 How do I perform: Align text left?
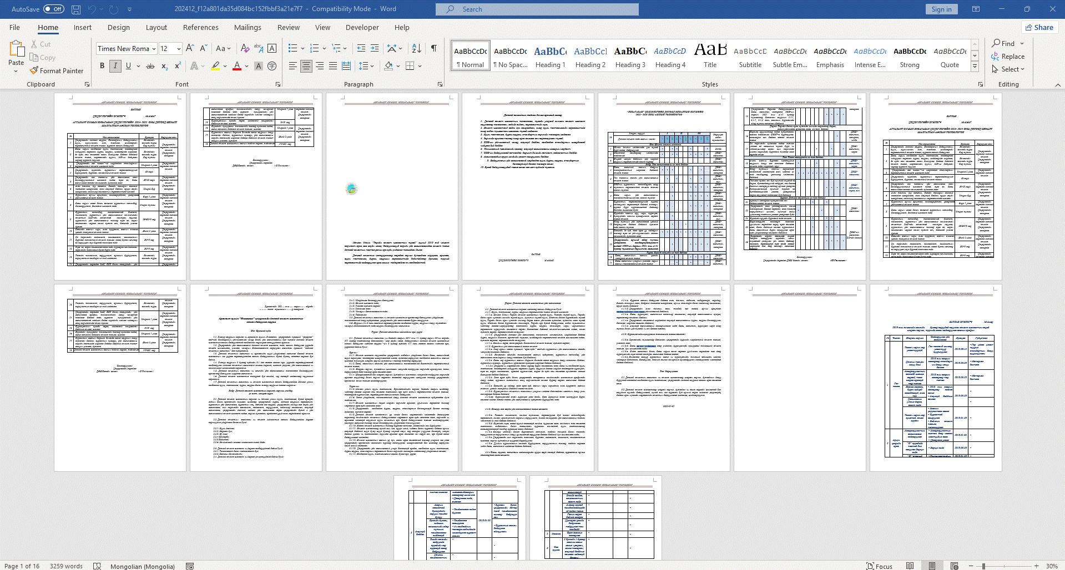click(x=293, y=66)
